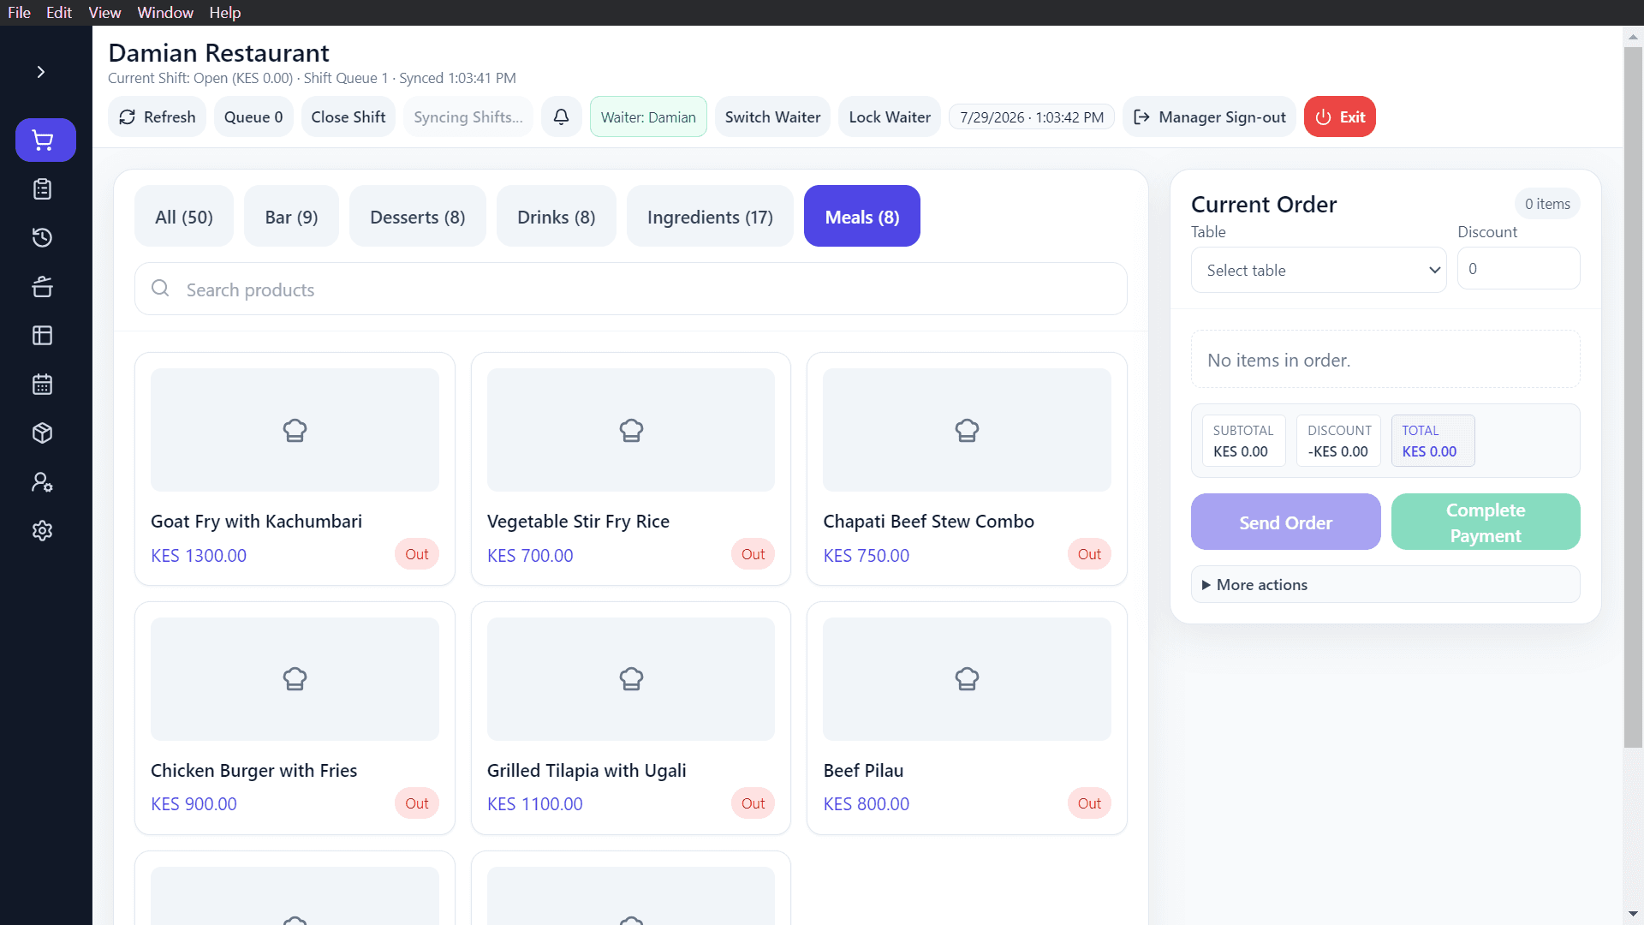Select the Ingredients (17) category tab

pyautogui.click(x=710, y=217)
